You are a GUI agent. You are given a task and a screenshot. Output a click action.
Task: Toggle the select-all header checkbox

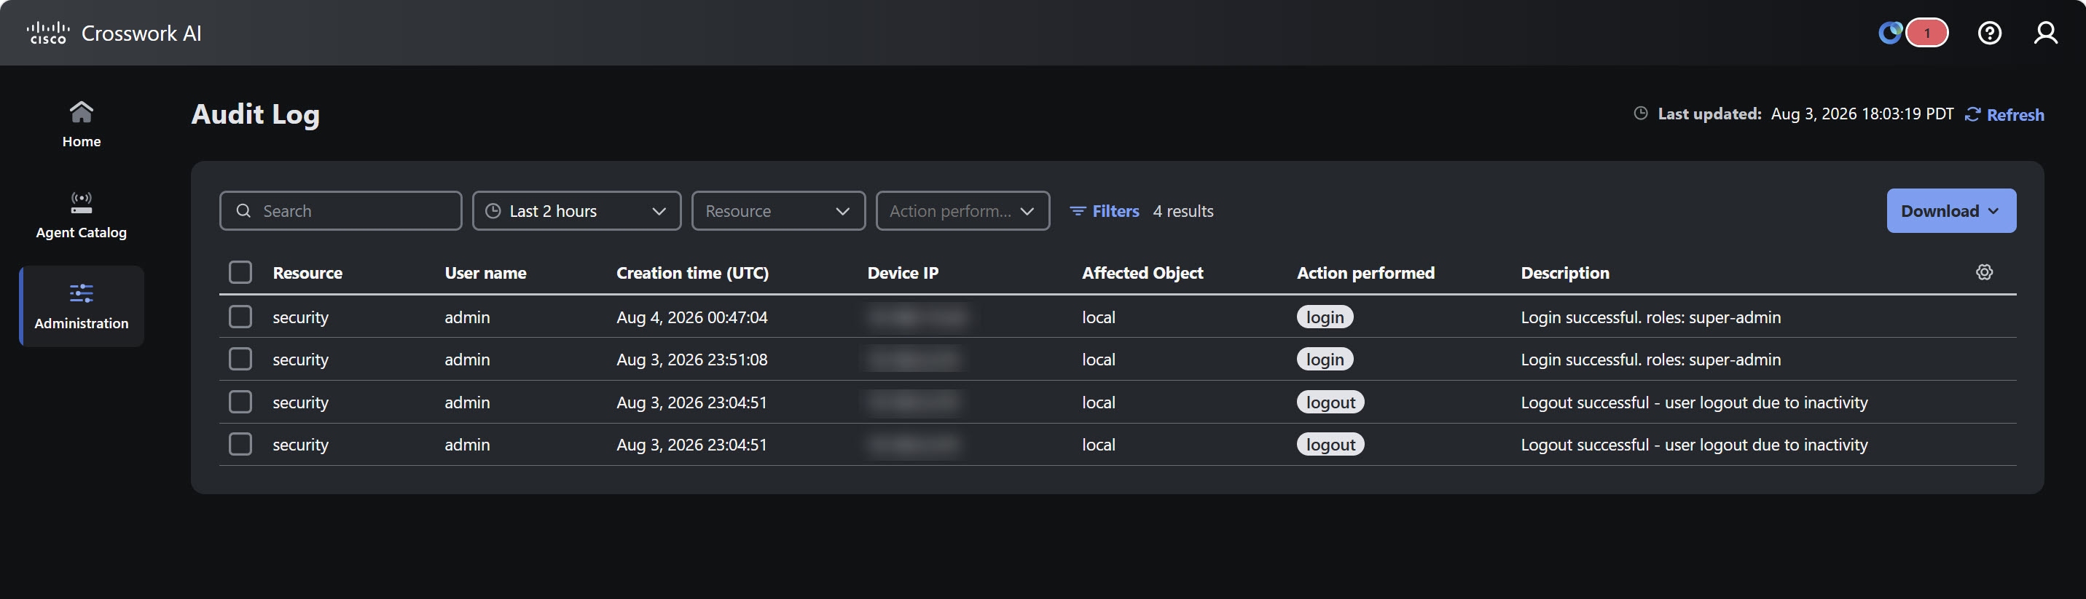[240, 272]
